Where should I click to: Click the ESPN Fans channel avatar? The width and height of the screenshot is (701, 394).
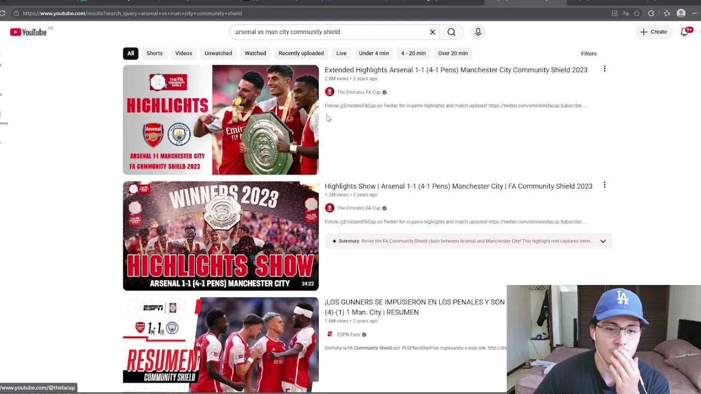click(330, 334)
